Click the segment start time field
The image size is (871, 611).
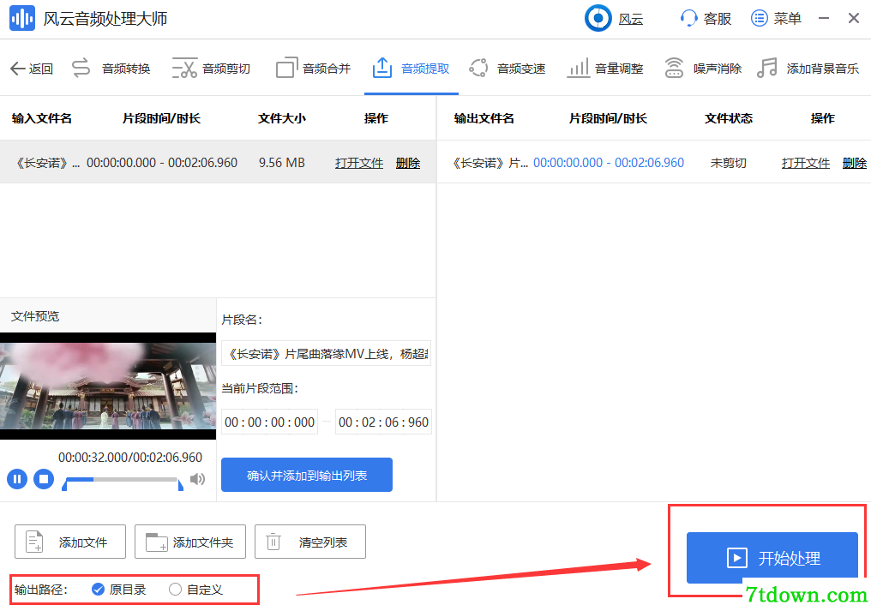click(269, 422)
